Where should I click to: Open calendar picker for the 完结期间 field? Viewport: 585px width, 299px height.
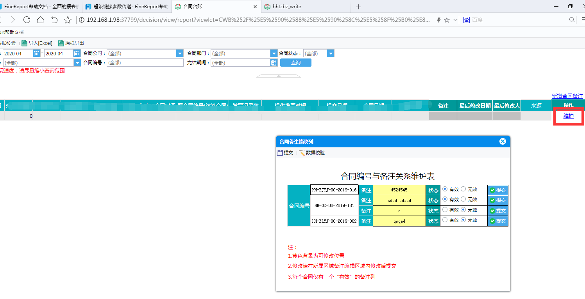point(274,63)
